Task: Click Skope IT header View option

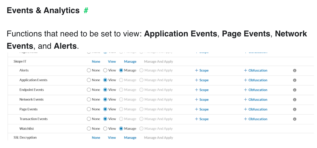Action: tap(112, 62)
